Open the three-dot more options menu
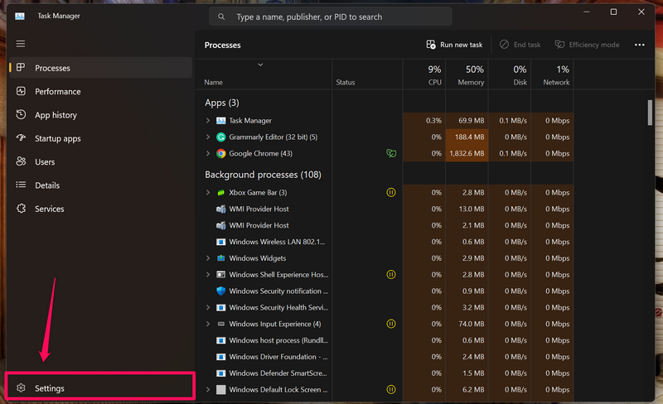 coord(639,45)
